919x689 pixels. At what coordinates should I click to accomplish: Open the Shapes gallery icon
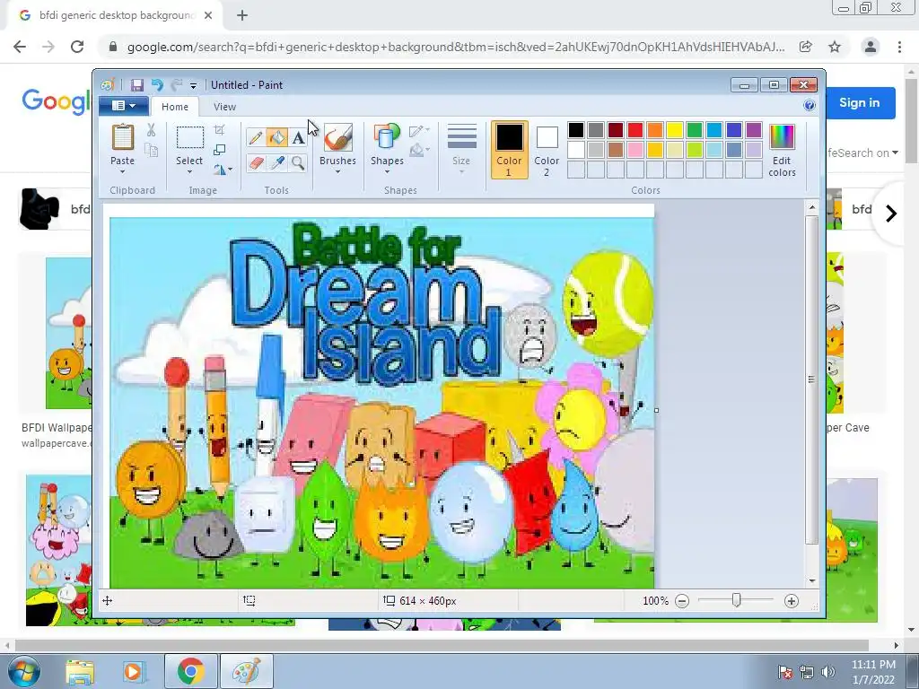tap(387, 137)
